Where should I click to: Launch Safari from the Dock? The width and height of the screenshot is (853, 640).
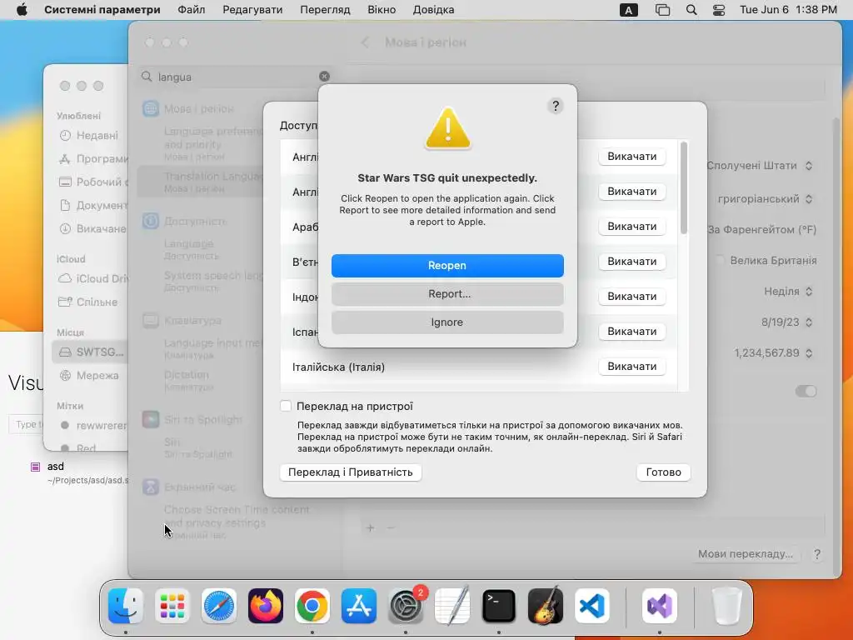(x=219, y=606)
